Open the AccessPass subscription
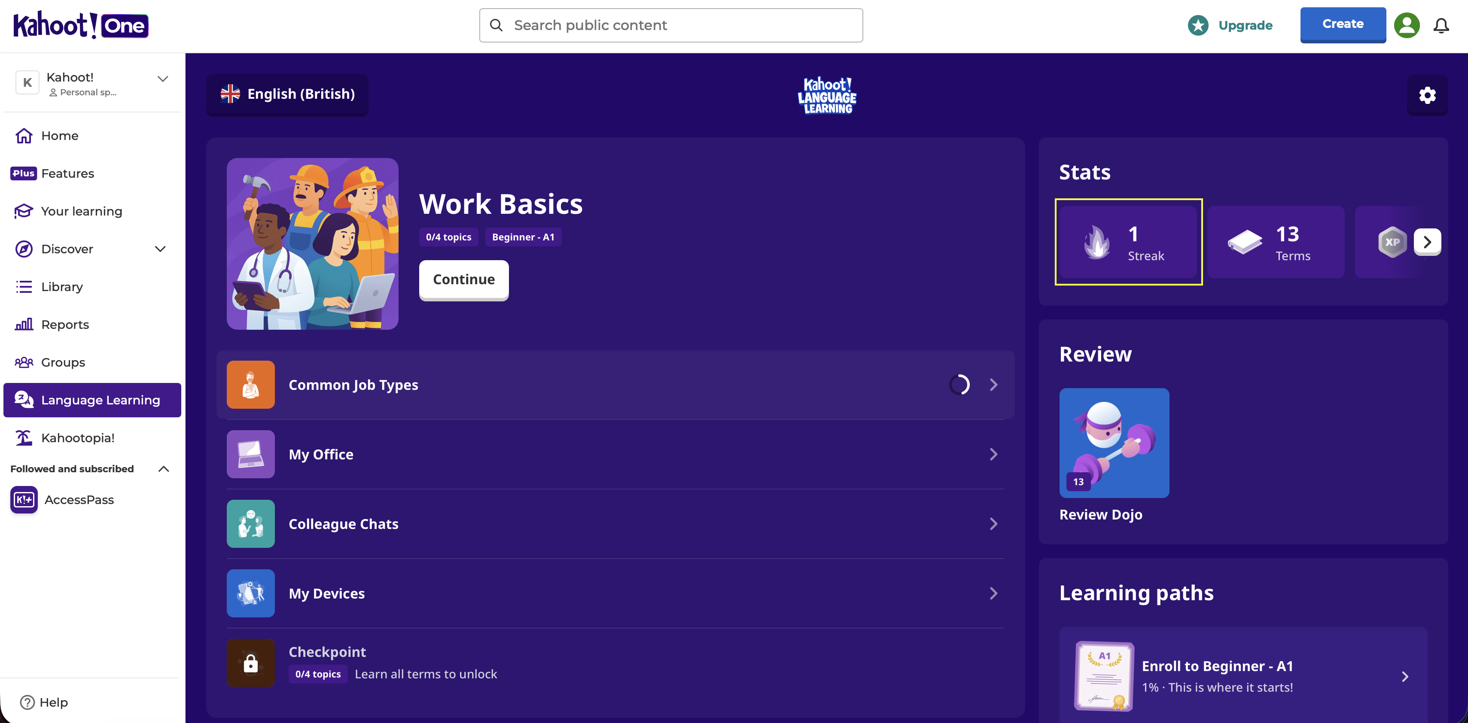1468x723 pixels. click(x=79, y=500)
